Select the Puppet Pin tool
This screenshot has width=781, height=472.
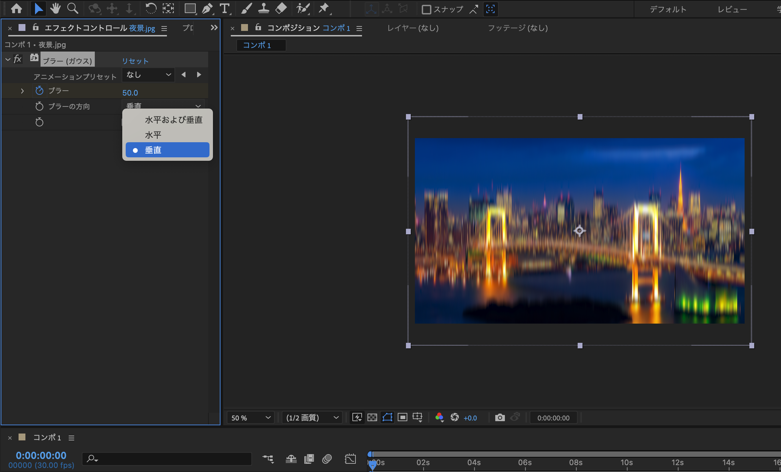[x=324, y=9]
